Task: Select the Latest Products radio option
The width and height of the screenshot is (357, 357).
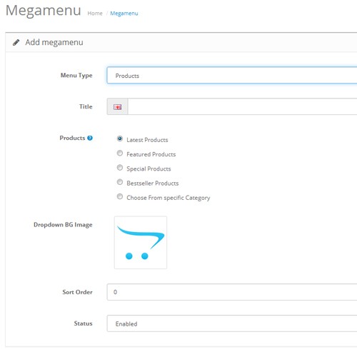Action: click(120, 139)
